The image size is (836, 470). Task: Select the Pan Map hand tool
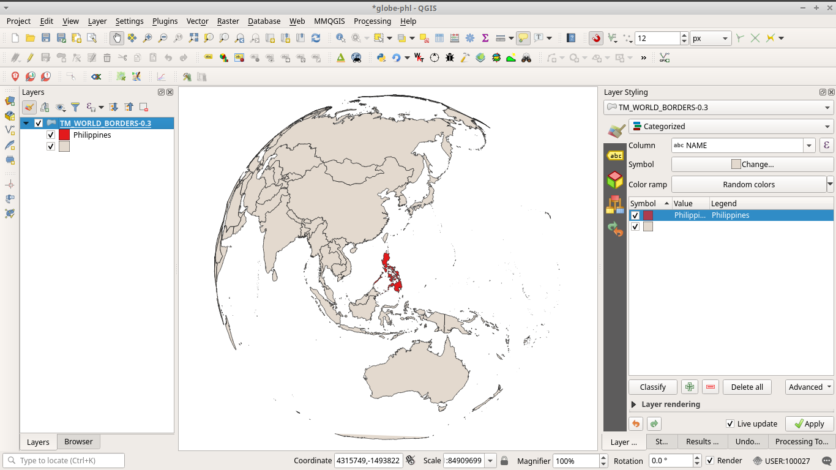click(116, 38)
